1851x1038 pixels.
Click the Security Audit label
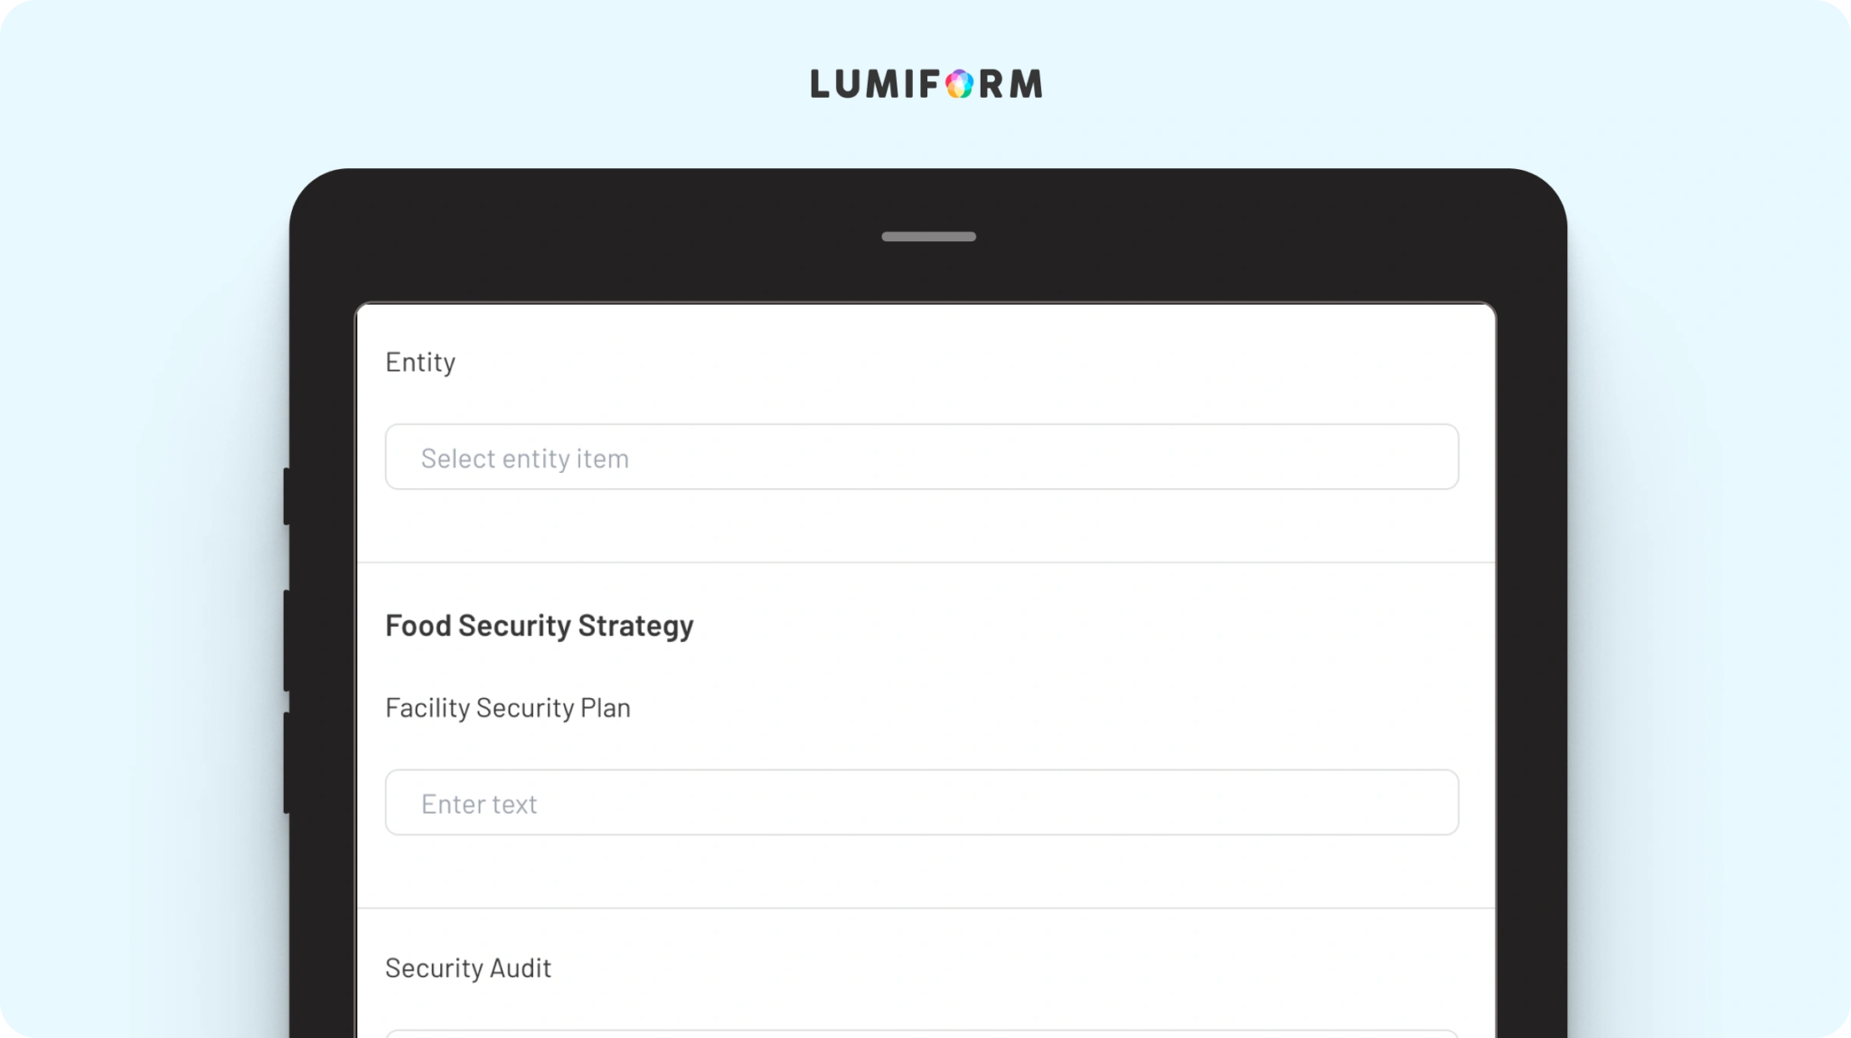pyautogui.click(x=468, y=968)
